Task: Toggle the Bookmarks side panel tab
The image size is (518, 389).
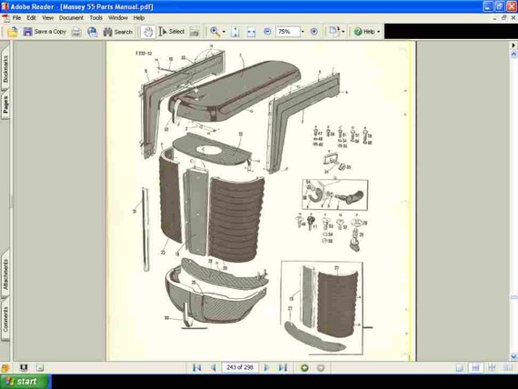Action: pyautogui.click(x=5, y=68)
